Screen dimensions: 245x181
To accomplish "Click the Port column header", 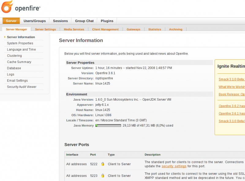I will coord(93,155).
